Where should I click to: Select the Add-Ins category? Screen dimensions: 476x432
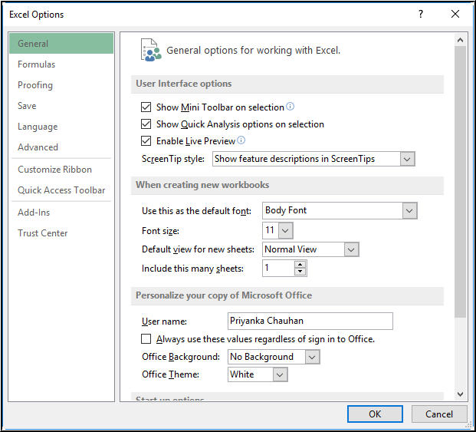tap(61, 213)
